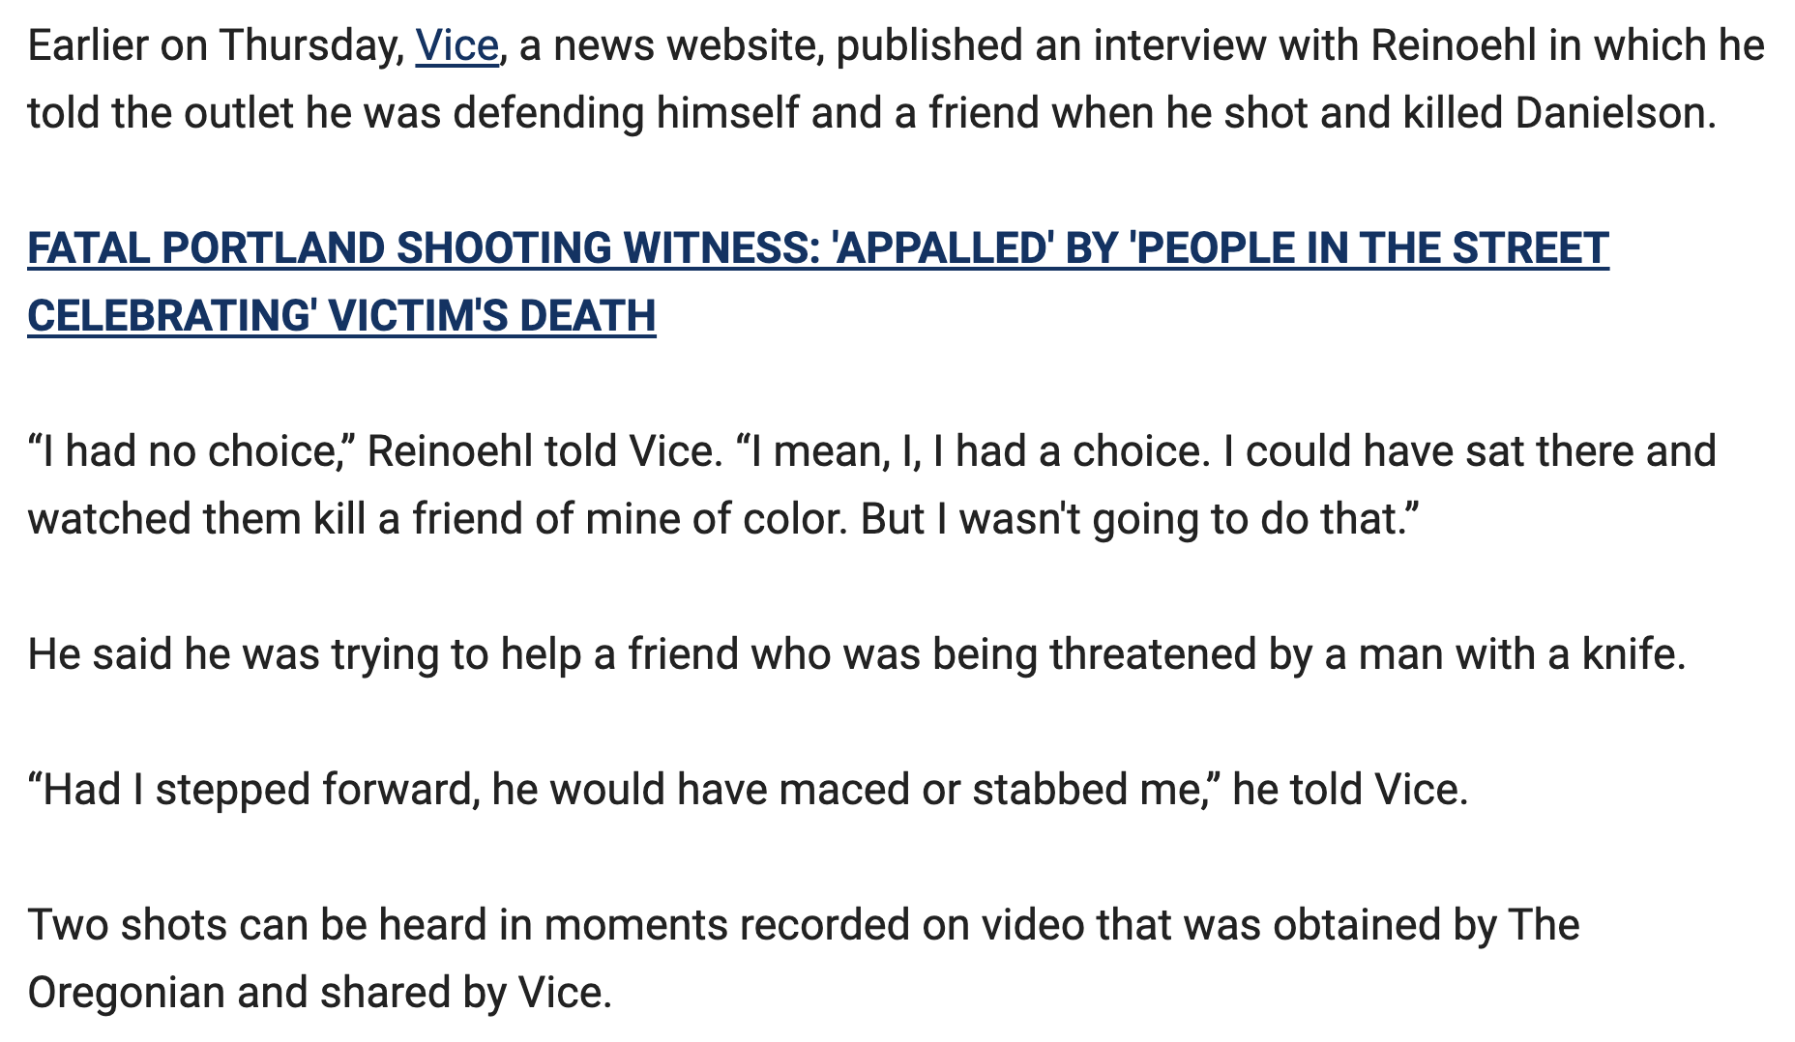Image resolution: width=1795 pixels, height=1042 pixels.
Task: Click the text 'Reinoehl told Vice'
Action: [544, 451]
